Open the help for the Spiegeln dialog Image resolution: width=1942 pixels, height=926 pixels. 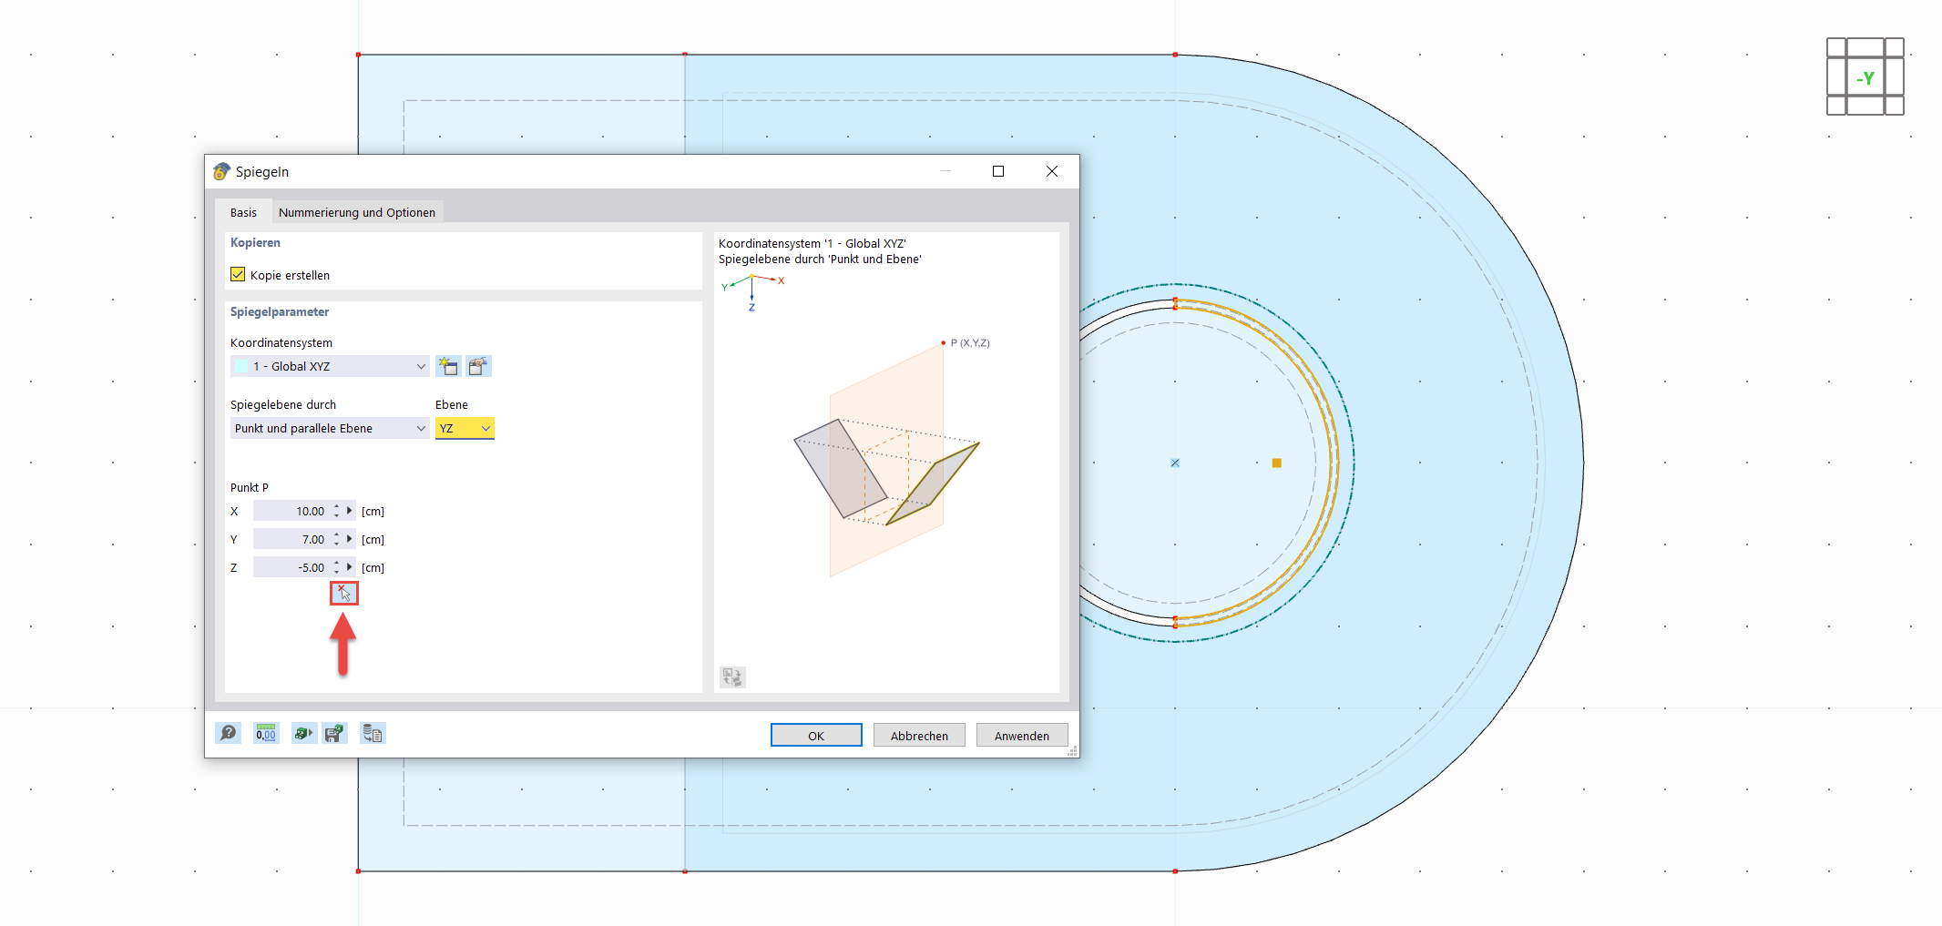(228, 733)
